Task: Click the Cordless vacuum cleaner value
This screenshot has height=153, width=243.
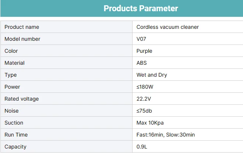Action: click(167, 27)
